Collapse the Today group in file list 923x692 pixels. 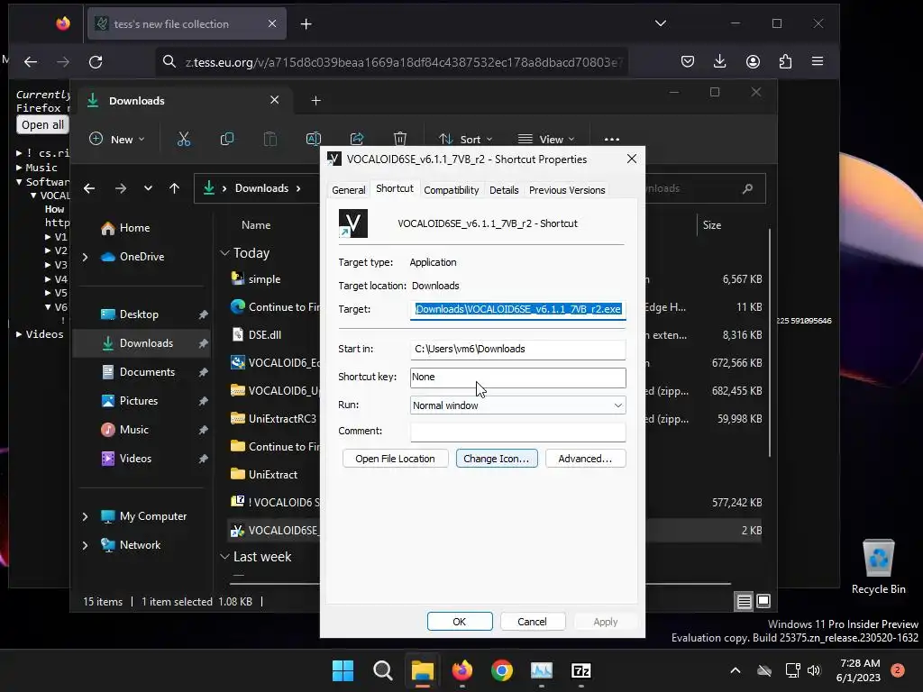coord(224,253)
